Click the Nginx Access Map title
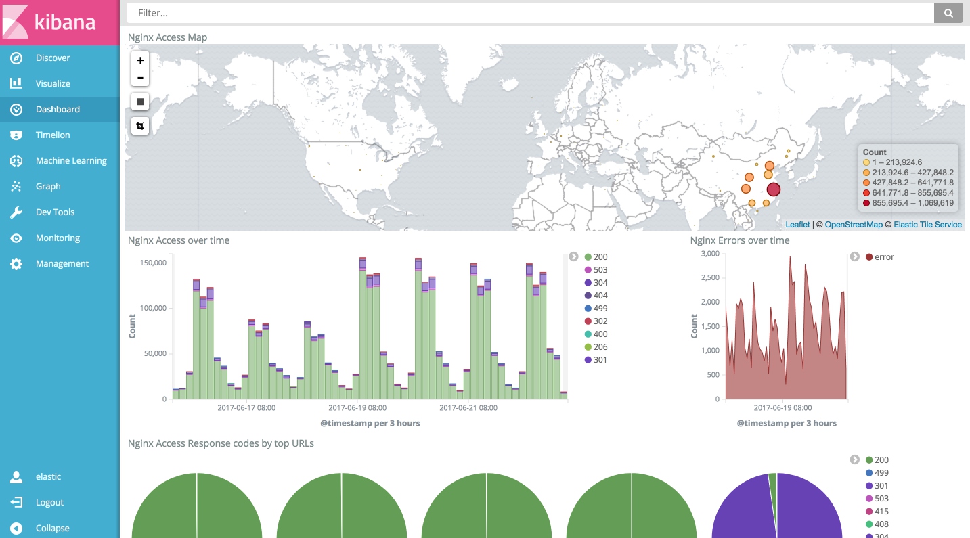 coord(168,37)
